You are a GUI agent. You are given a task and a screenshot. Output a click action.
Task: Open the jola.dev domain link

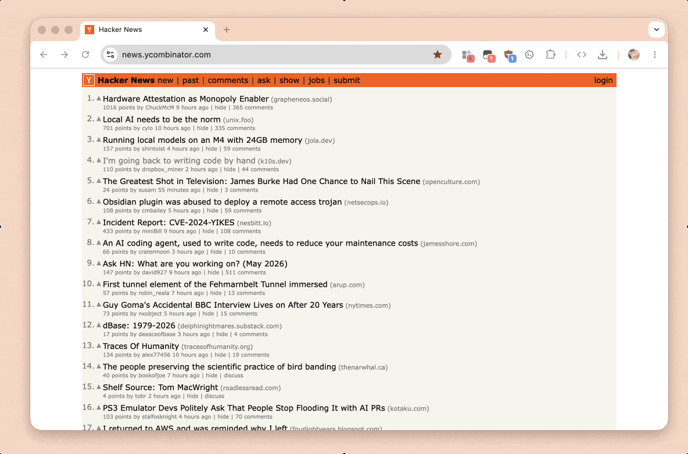(x=320, y=140)
